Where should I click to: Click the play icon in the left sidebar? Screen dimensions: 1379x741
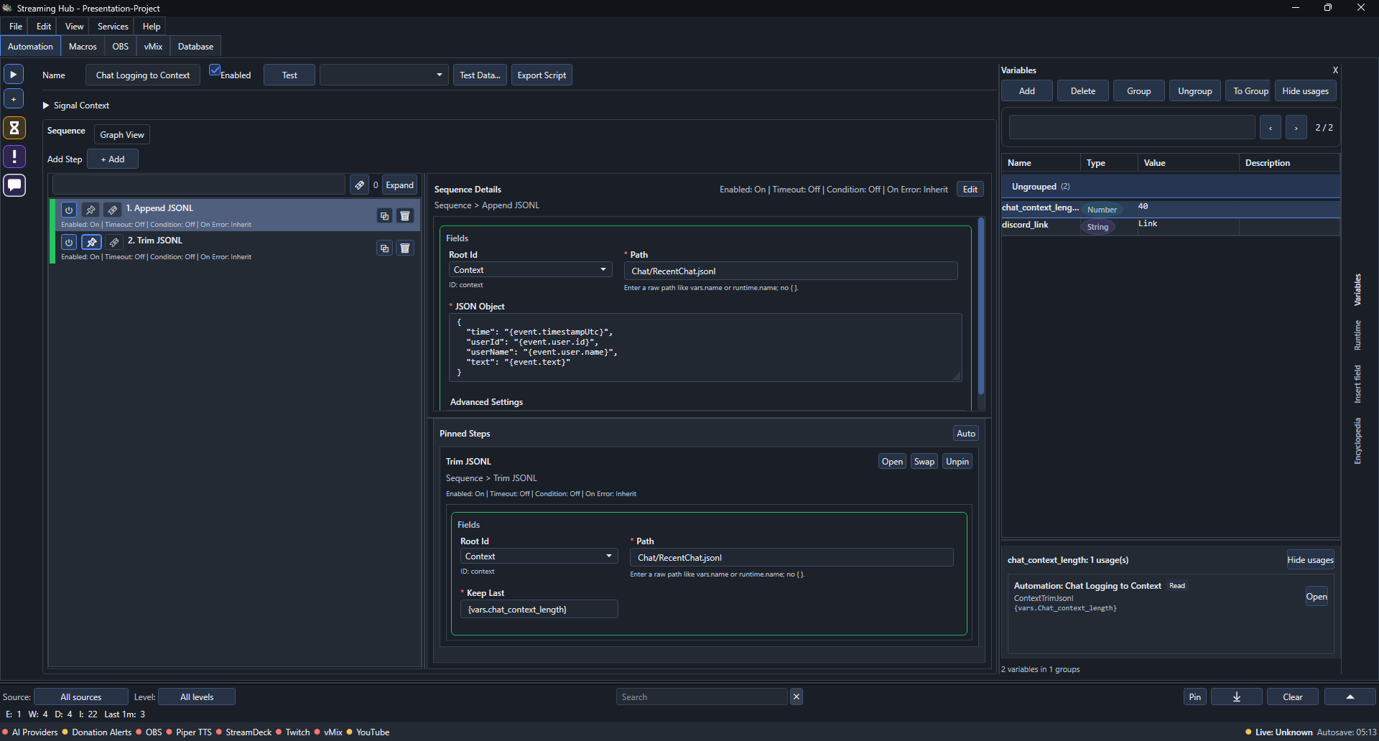click(14, 74)
